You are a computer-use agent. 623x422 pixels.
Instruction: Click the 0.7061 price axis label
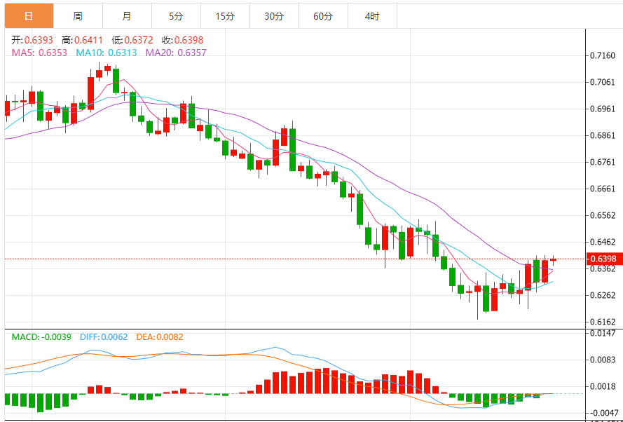pyautogui.click(x=603, y=82)
